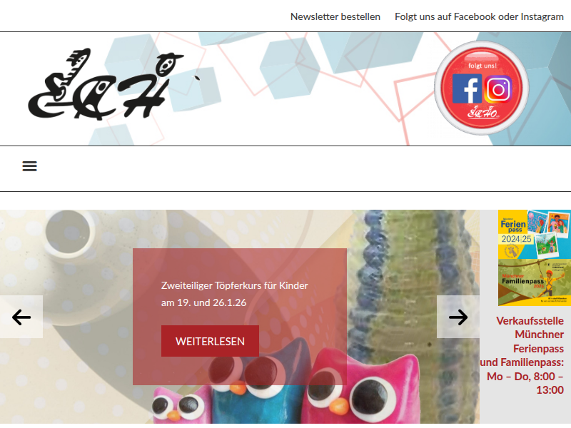
Task: Click the Ferienpass 2024/25 image
Action: pos(534,235)
